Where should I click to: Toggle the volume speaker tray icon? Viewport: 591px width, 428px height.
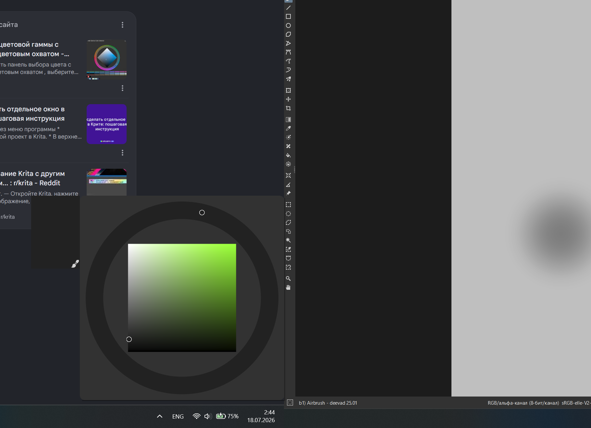click(208, 416)
